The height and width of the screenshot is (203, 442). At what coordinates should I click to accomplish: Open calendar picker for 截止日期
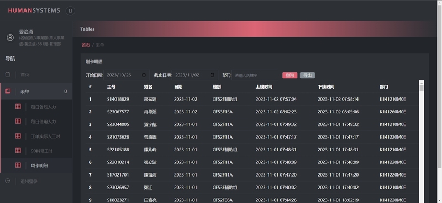coord(212,75)
